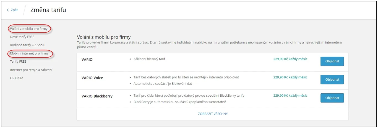Screen dimensions: 378x128
Task: Show all tariffs via ZOBRAZIT VŠECHNY
Action: (213, 114)
